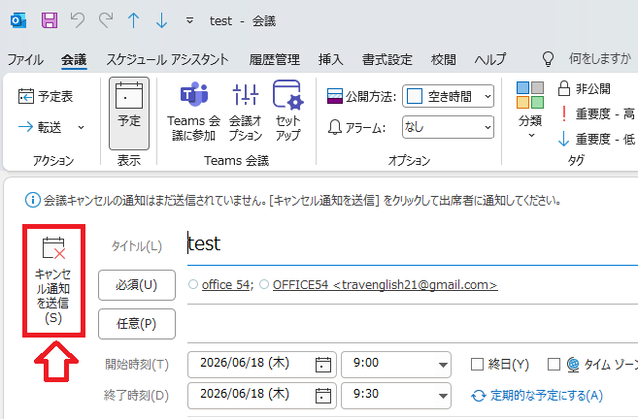Click the タイトル title field
Viewport: 638px width, 419px height.
(413, 243)
